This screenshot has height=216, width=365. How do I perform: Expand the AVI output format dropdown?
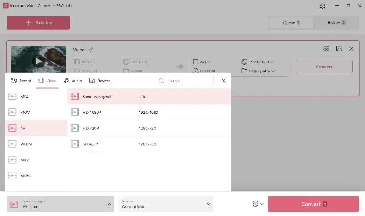coord(202,62)
